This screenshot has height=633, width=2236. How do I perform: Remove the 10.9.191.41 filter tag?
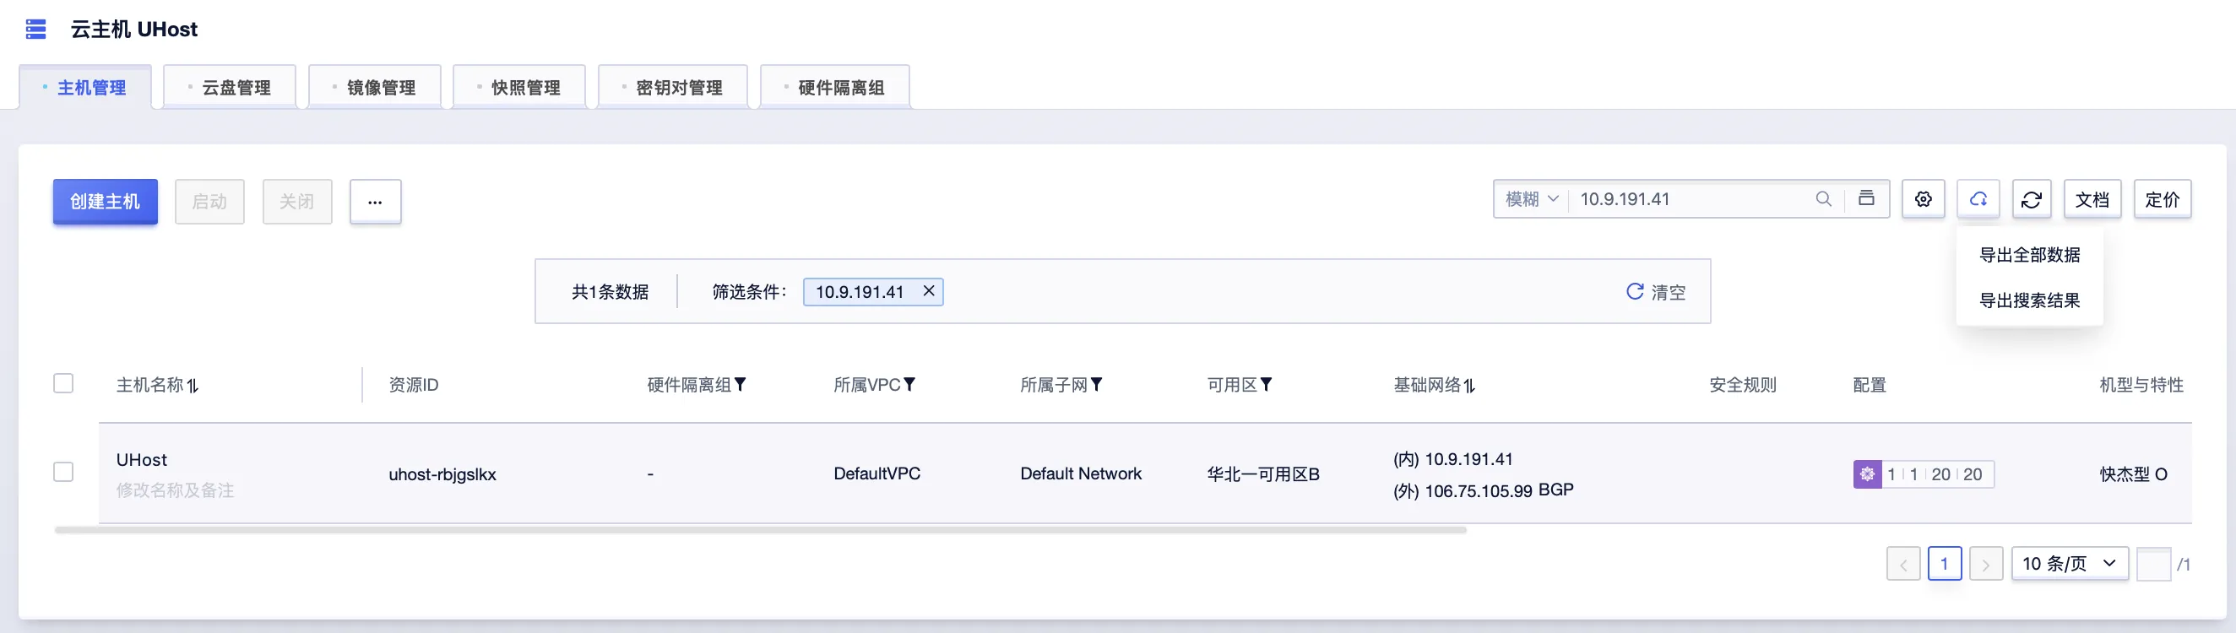coord(929,291)
